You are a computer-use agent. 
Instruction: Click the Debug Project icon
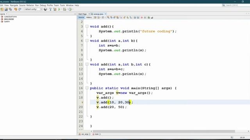click(64, 9)
